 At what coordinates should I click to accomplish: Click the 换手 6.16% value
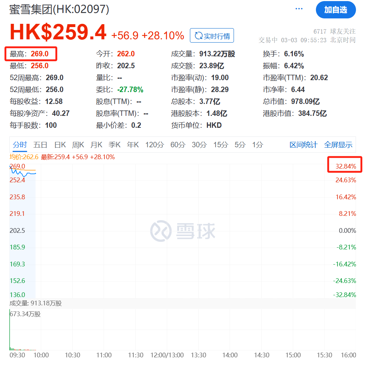[294, 54]
